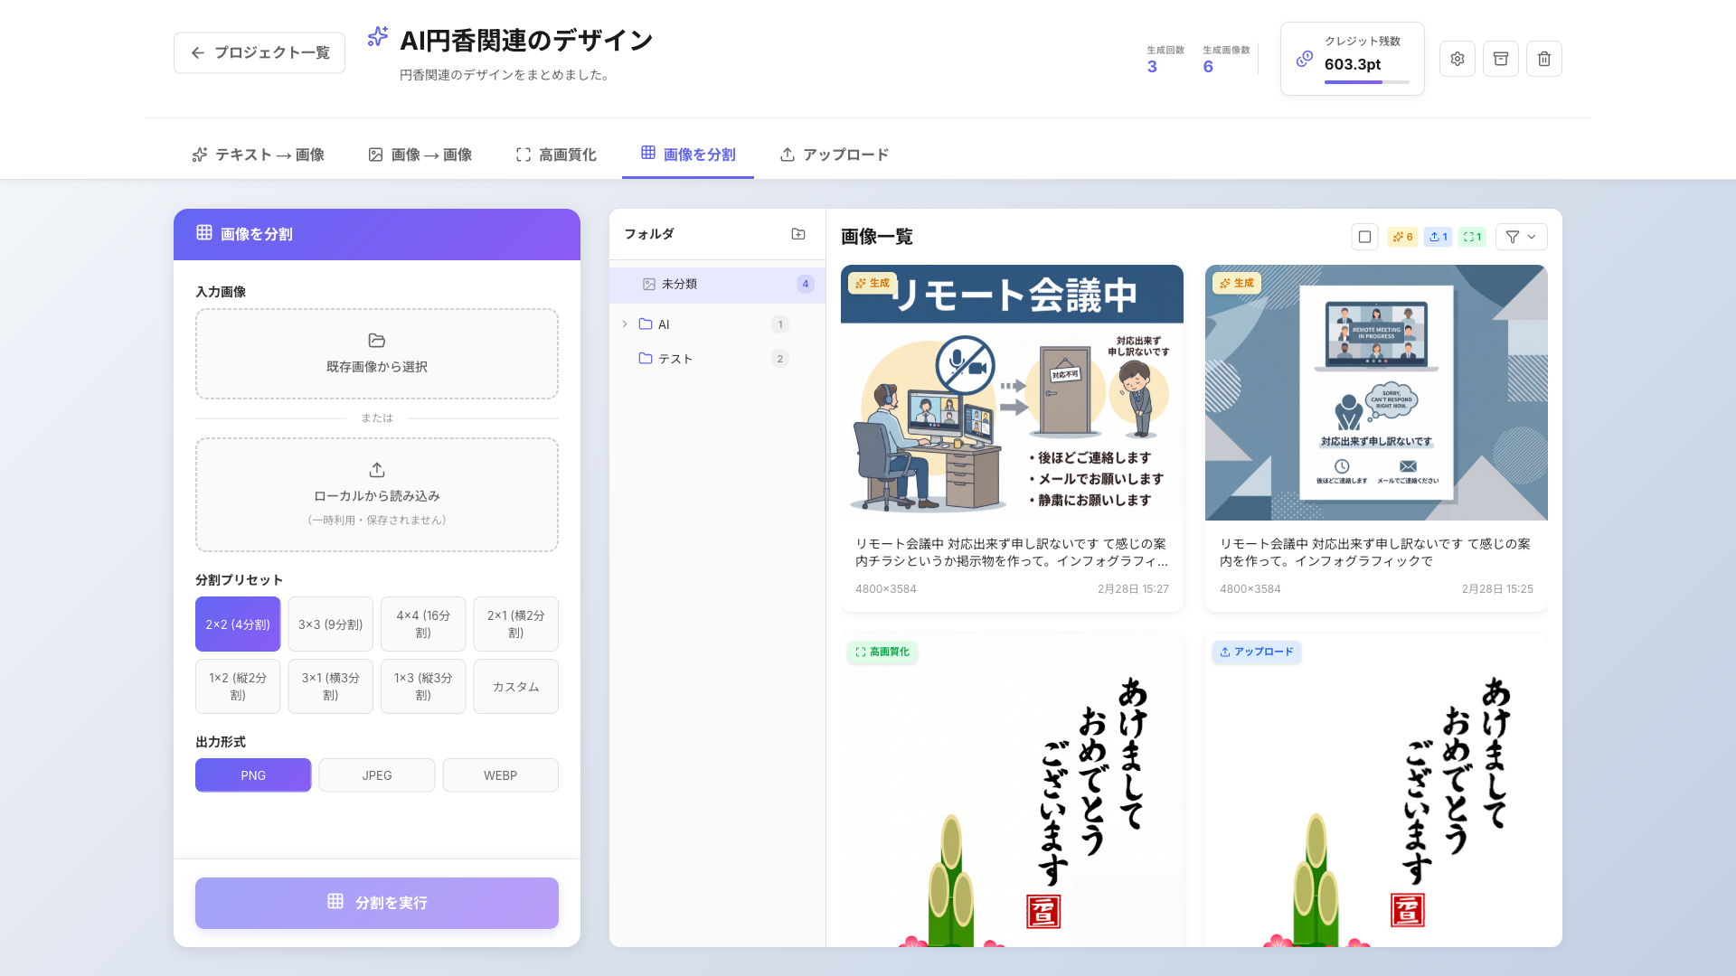Select the 1×2 (縦2分割) preset

point(238,686)
